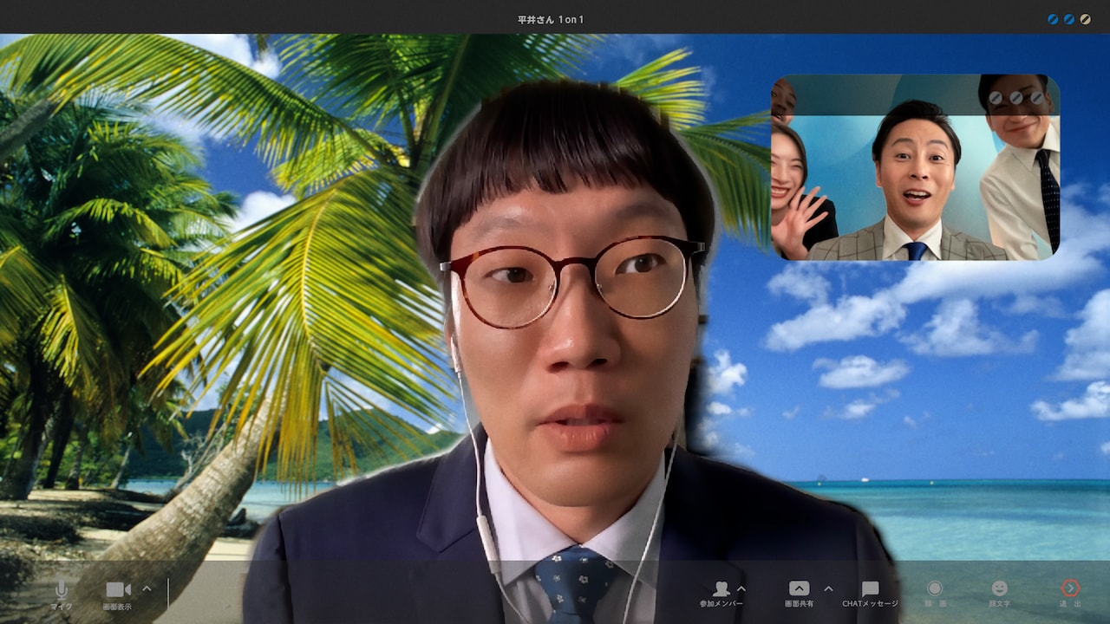Open the CHATメッセージ chat icon
This screenshot has width=1110, height=624.
click(870, 589)
